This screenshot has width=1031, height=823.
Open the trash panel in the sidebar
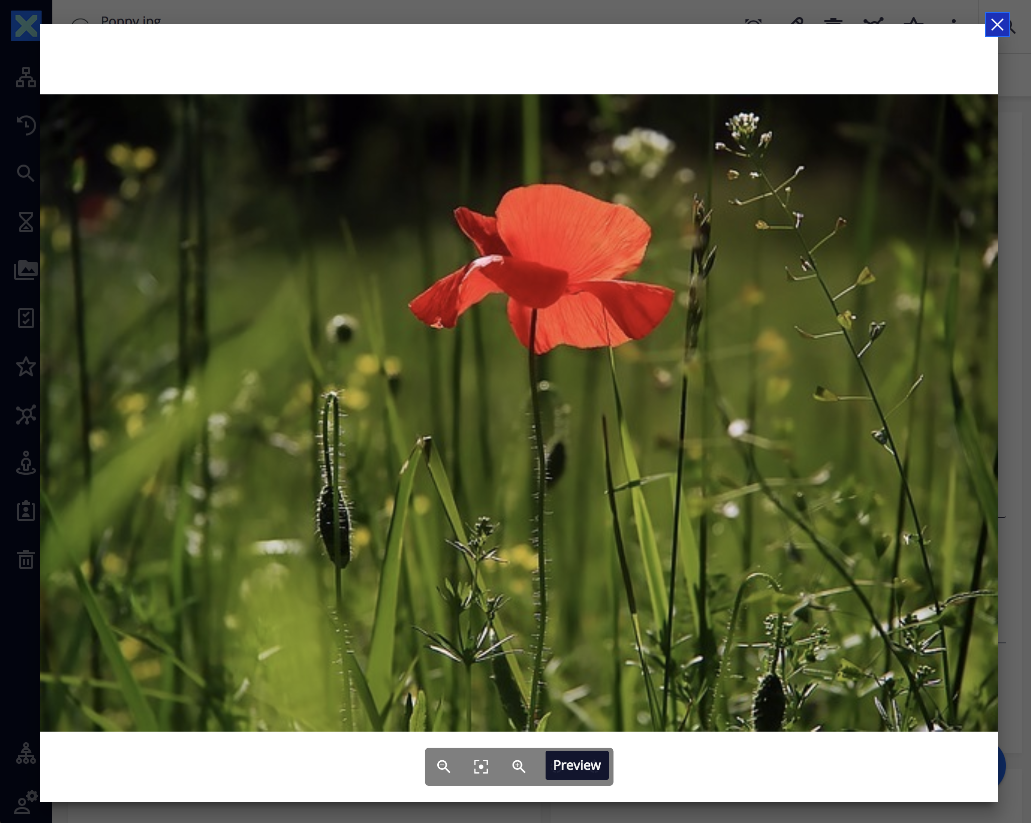[x=26, y=559]
